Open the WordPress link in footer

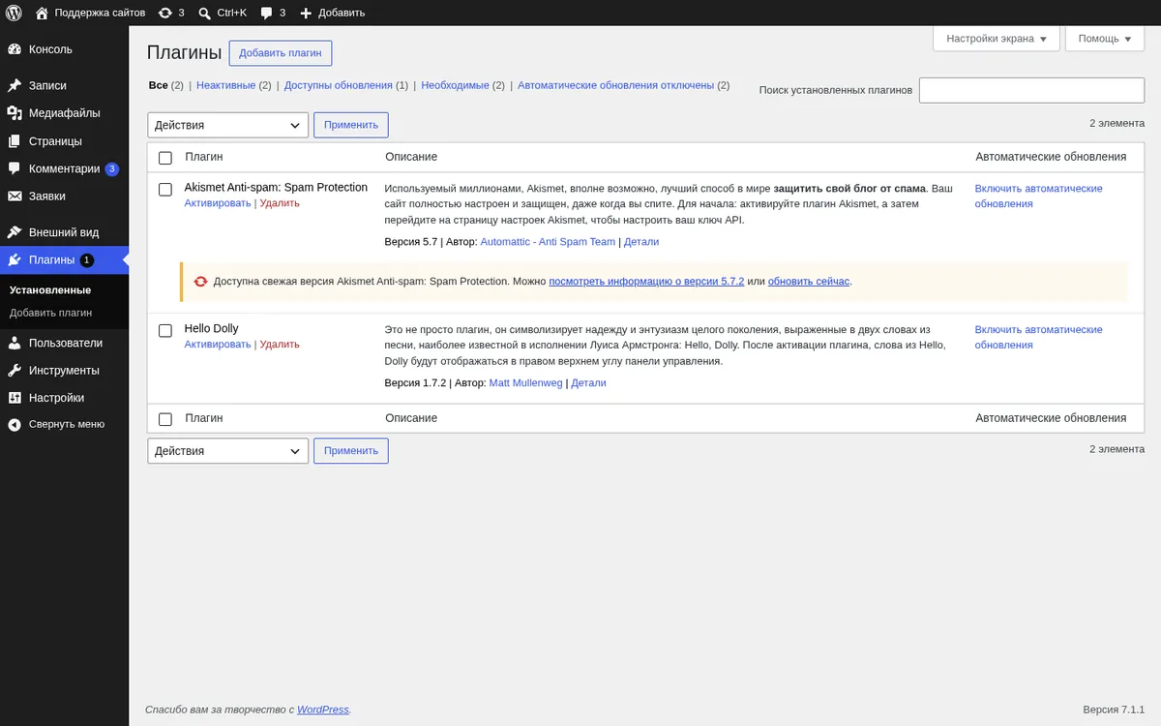(x=323, y=710)
